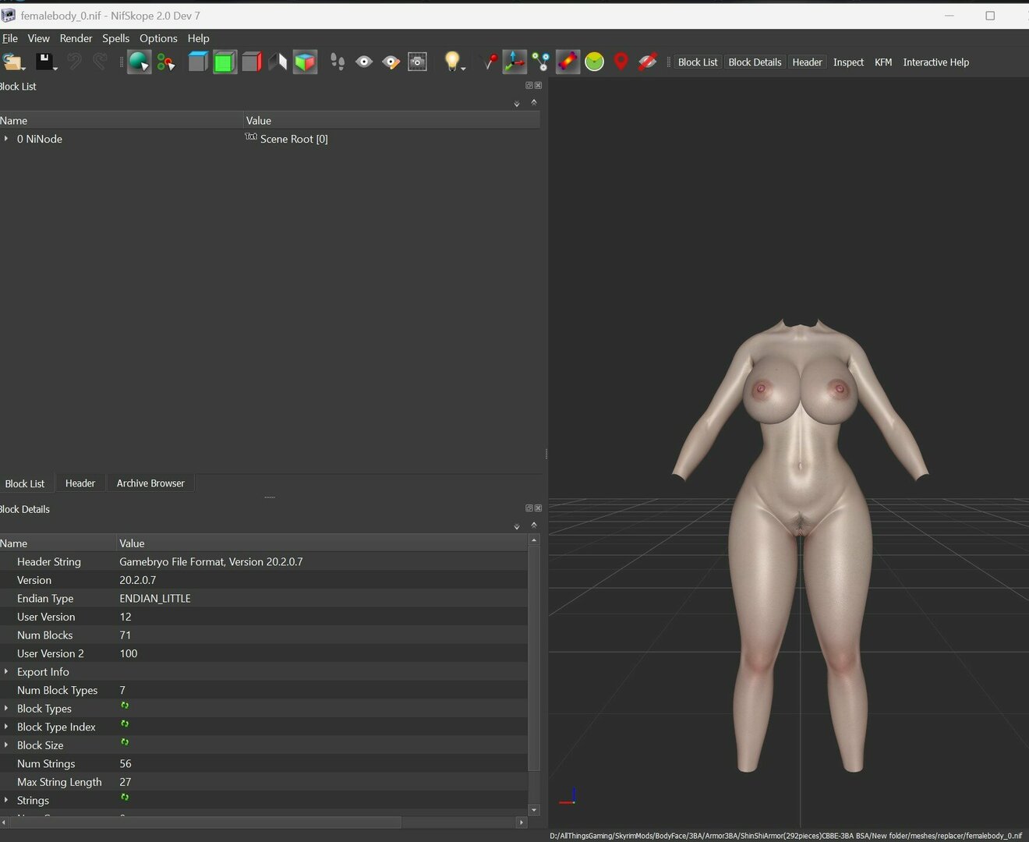This screenshot has height=842, width=1029.
Task: Open Interactive Help
Action: (x=935, y=62)
